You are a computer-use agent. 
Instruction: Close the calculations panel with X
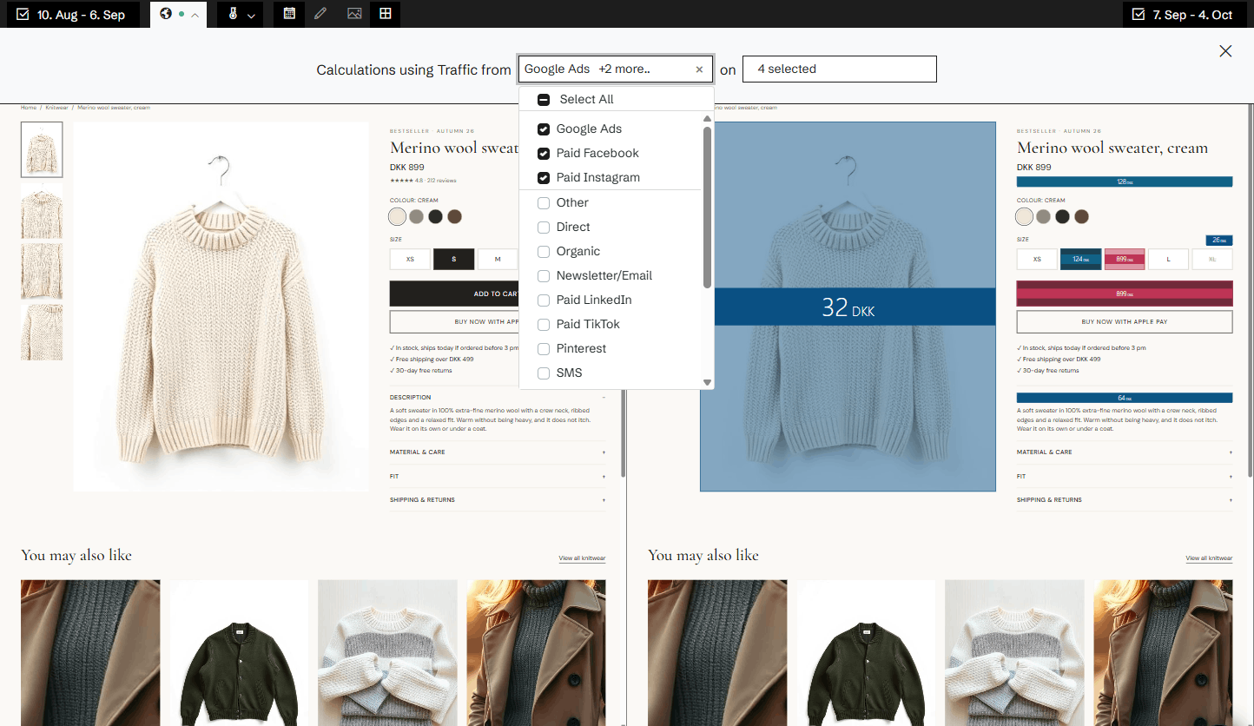click(x=1225, y=51)
